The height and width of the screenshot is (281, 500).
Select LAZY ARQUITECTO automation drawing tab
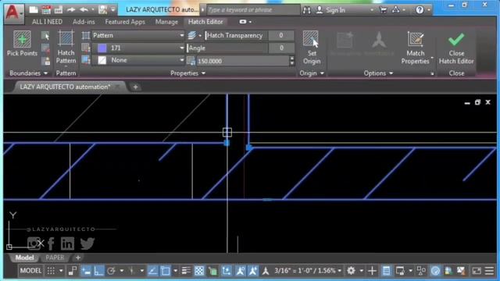click(x=65, y=87)
